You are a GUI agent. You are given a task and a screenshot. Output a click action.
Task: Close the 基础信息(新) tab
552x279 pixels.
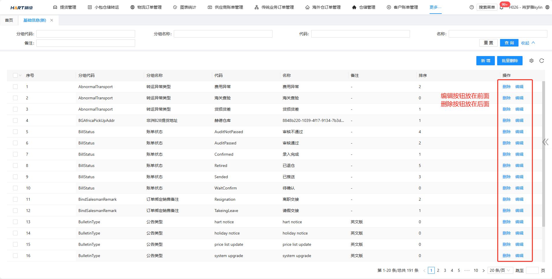52,20
